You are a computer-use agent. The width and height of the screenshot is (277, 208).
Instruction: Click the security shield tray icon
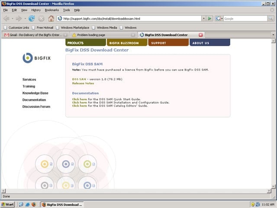[253, 205]
